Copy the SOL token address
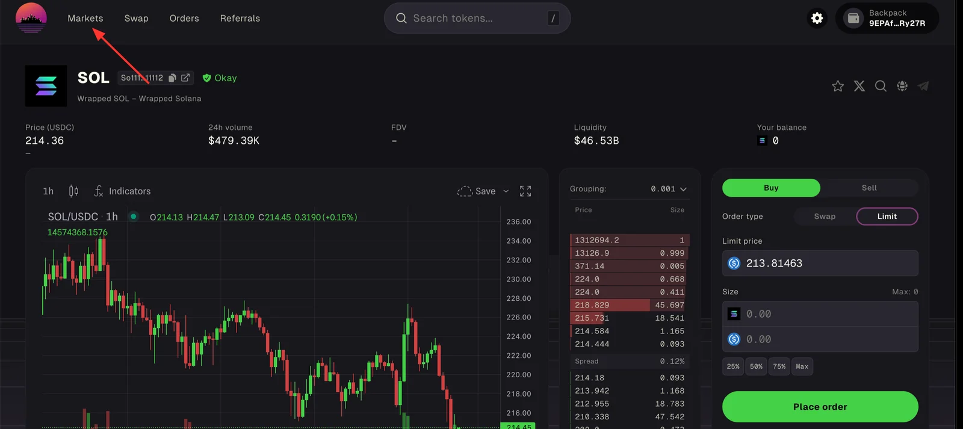 point(172,78)
